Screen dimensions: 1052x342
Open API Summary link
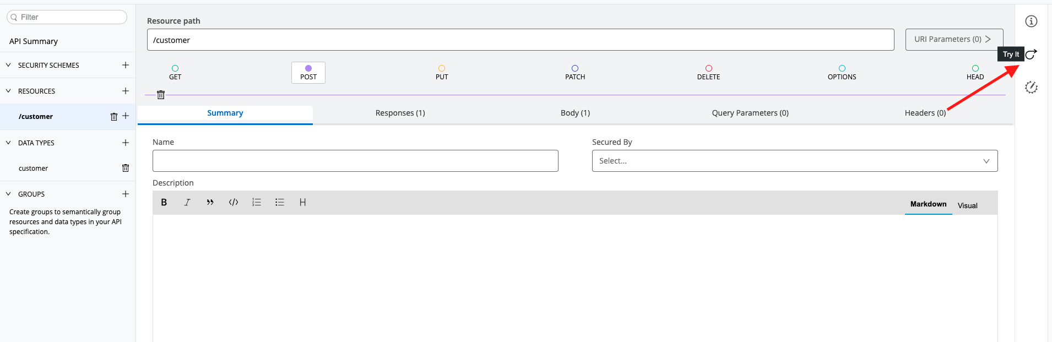(34, 41)
